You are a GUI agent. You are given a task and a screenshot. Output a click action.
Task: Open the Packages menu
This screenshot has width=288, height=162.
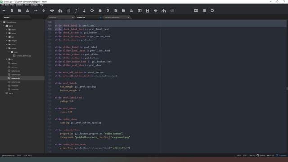point(34,5)
